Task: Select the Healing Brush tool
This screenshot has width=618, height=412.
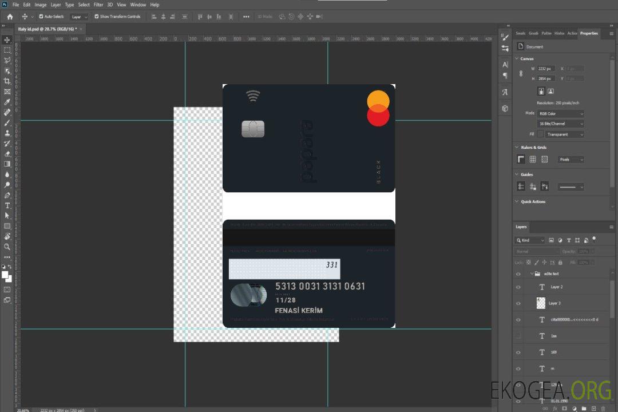Action: click(7, 112)
